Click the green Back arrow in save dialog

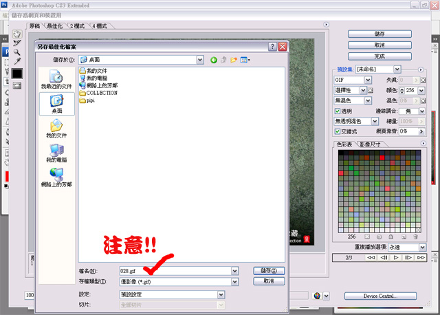pos(214,60)
